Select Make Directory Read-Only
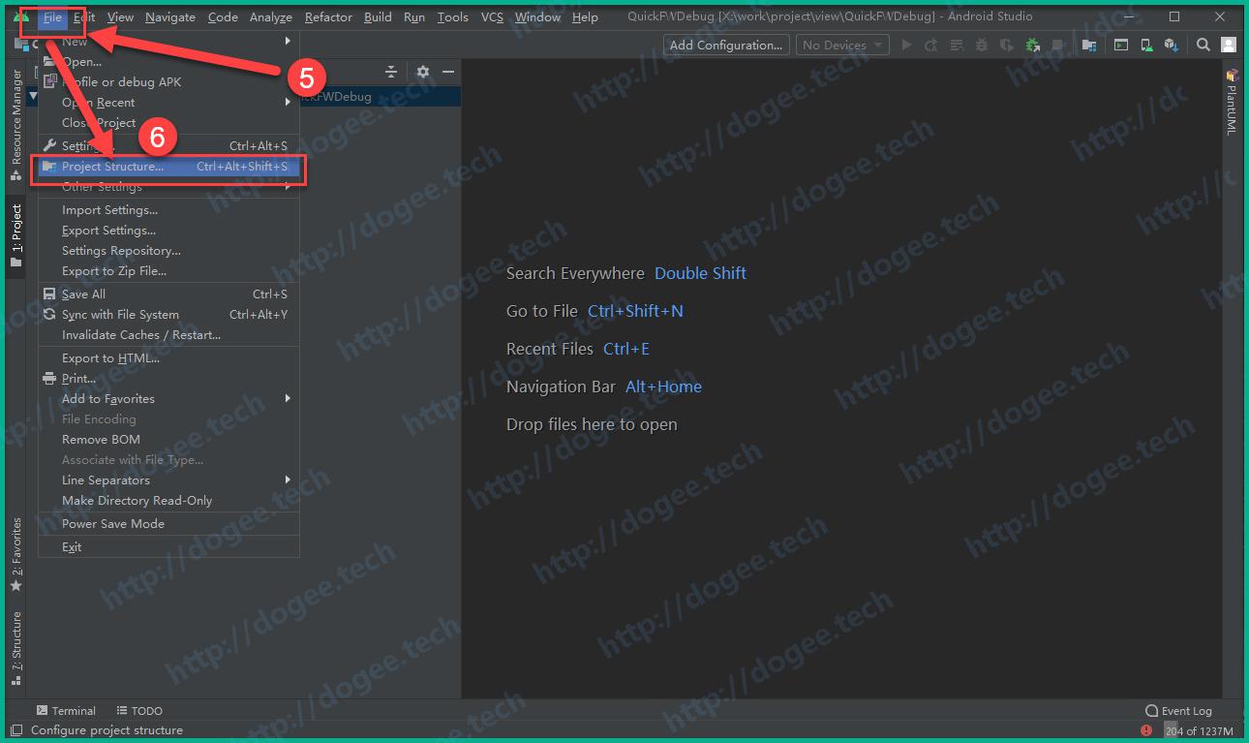 click(x=168, y=501)
